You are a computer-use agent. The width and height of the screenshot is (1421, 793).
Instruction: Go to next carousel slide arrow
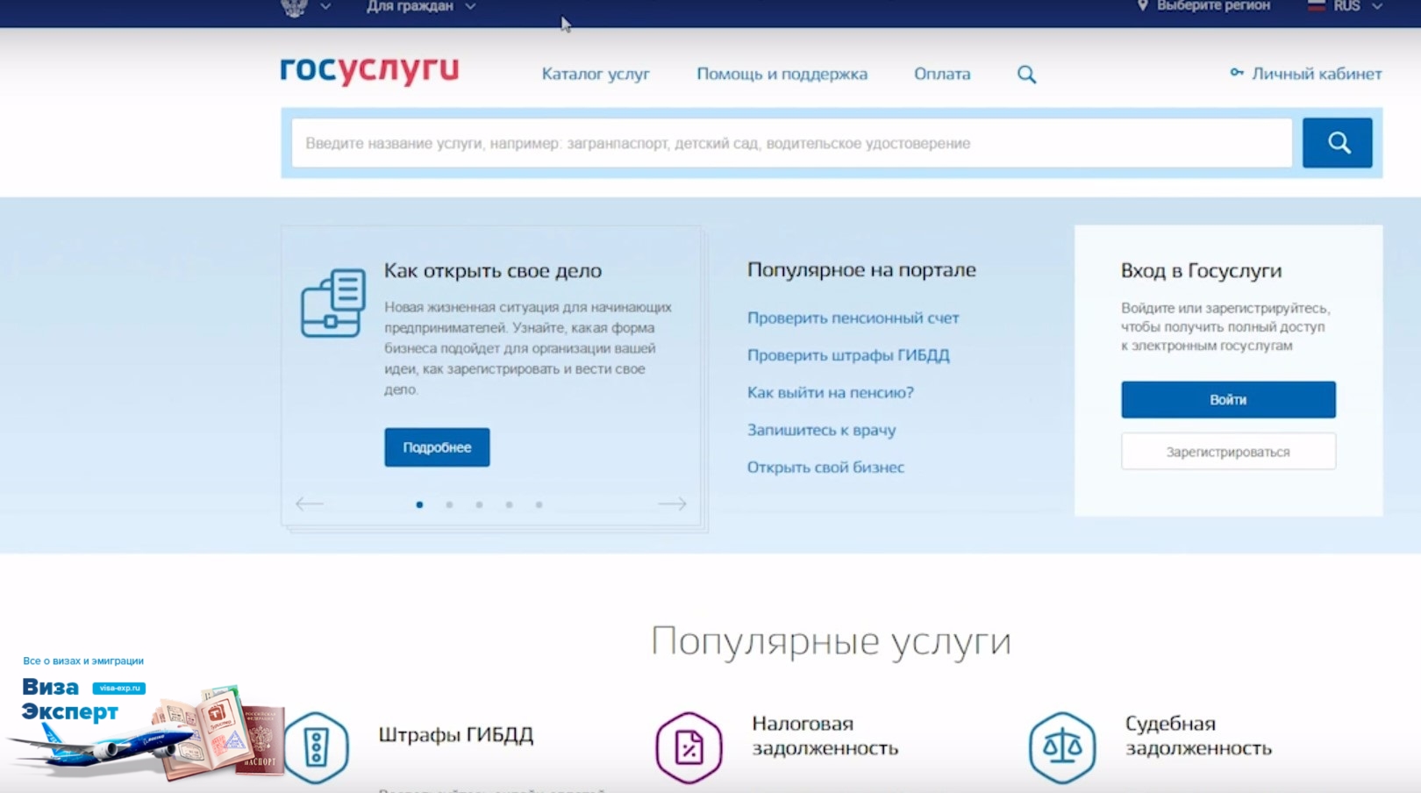click(x=672, y=504)
